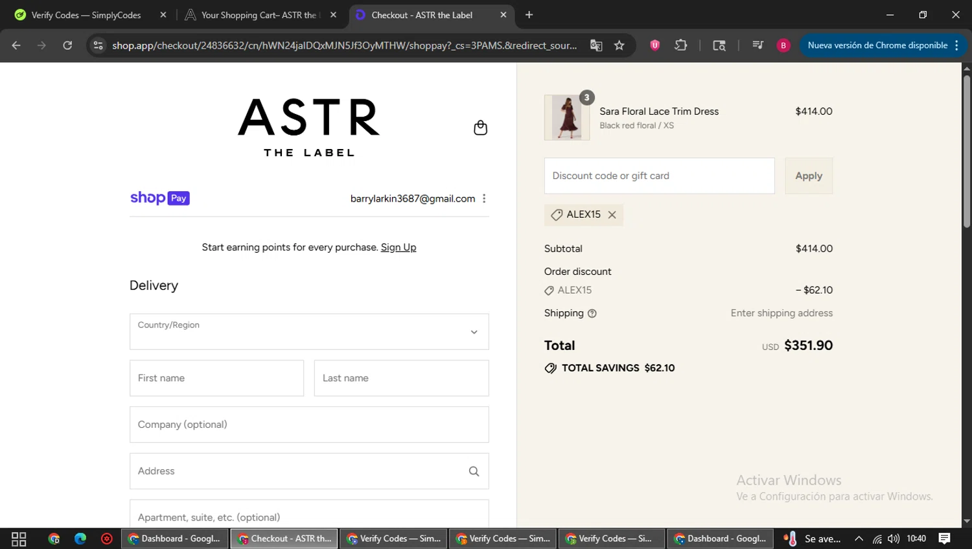
Task: Open Chrome icon in taskbar
Action: (54, 539)
